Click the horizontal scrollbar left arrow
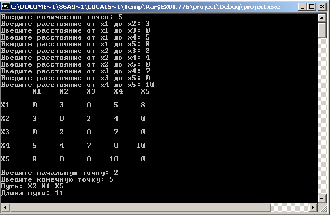The image size is (330, 215). point(5,208)
